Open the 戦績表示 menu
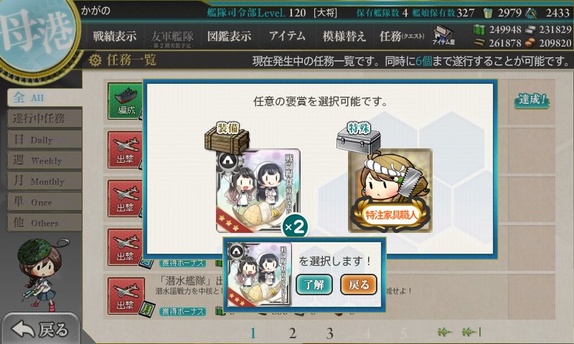Image resolution: width=574 pixels, height=344 pixels. point(114,36)
